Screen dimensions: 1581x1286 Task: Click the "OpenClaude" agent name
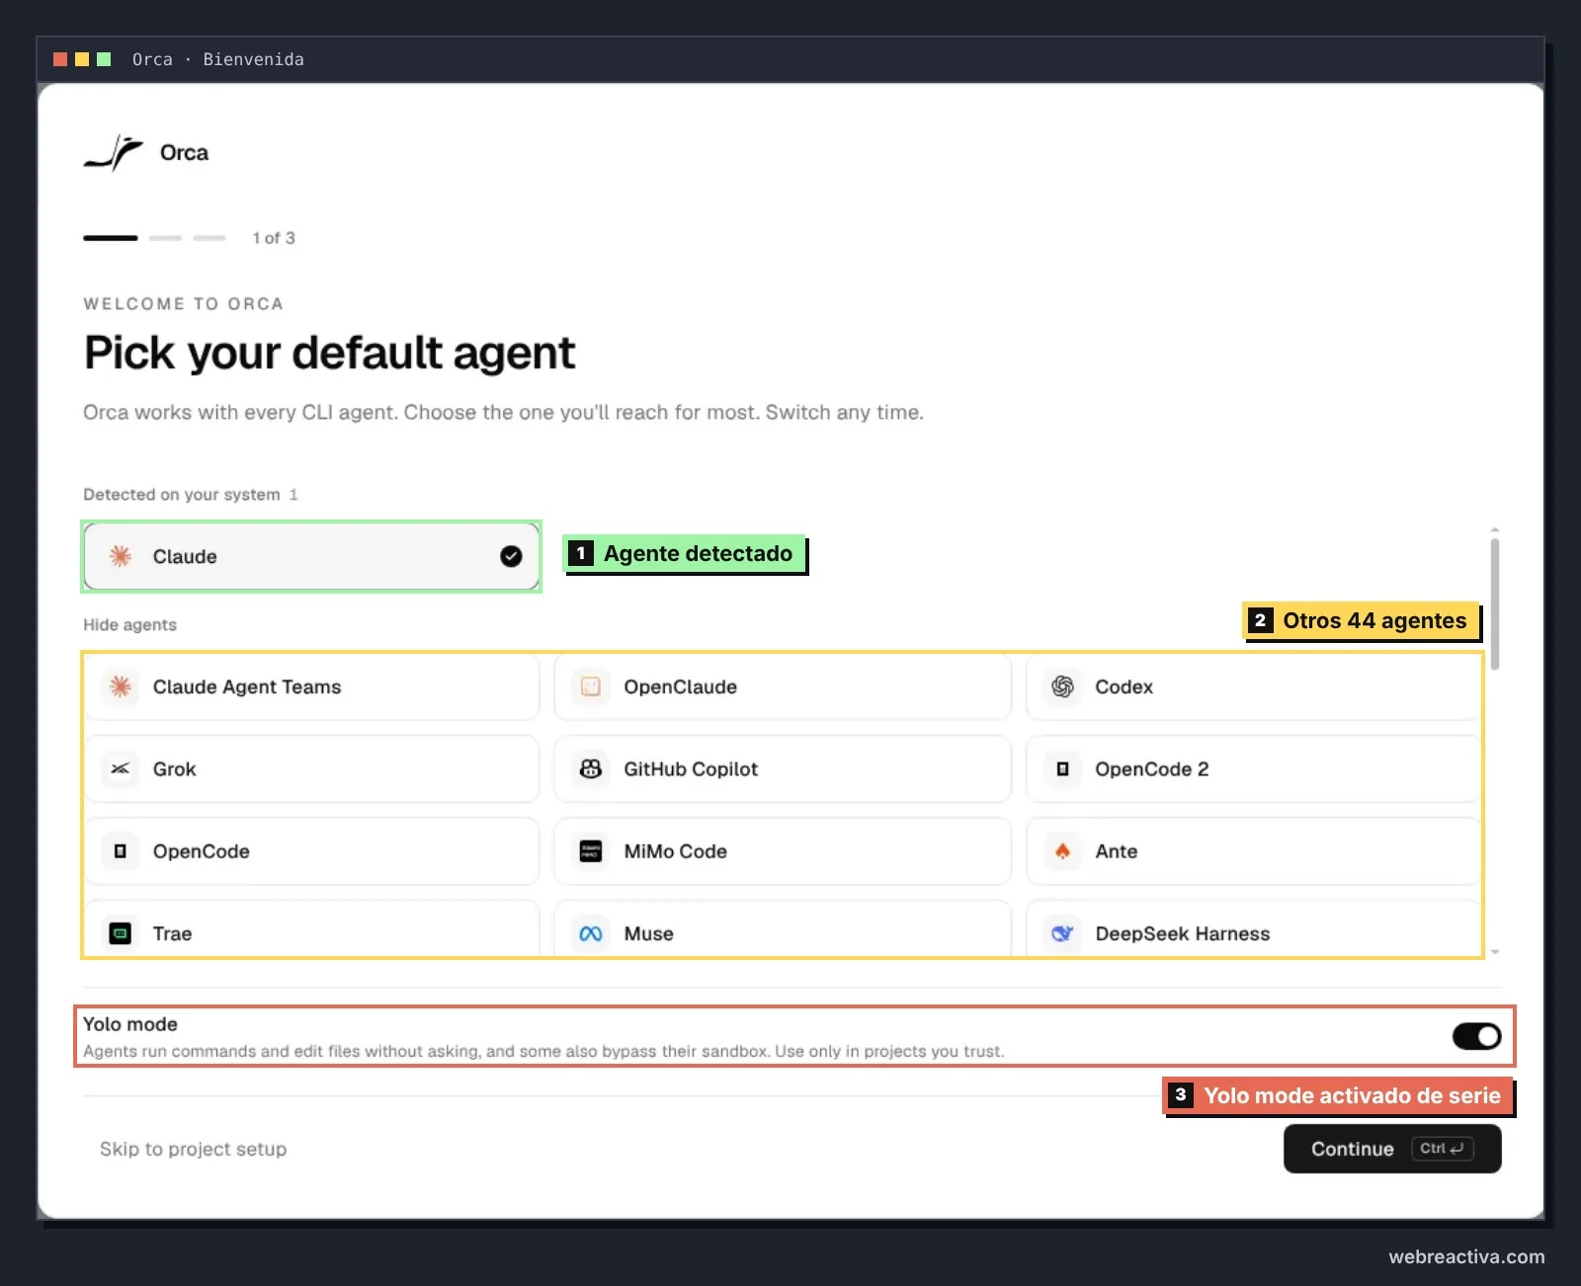tap(680, 686)
